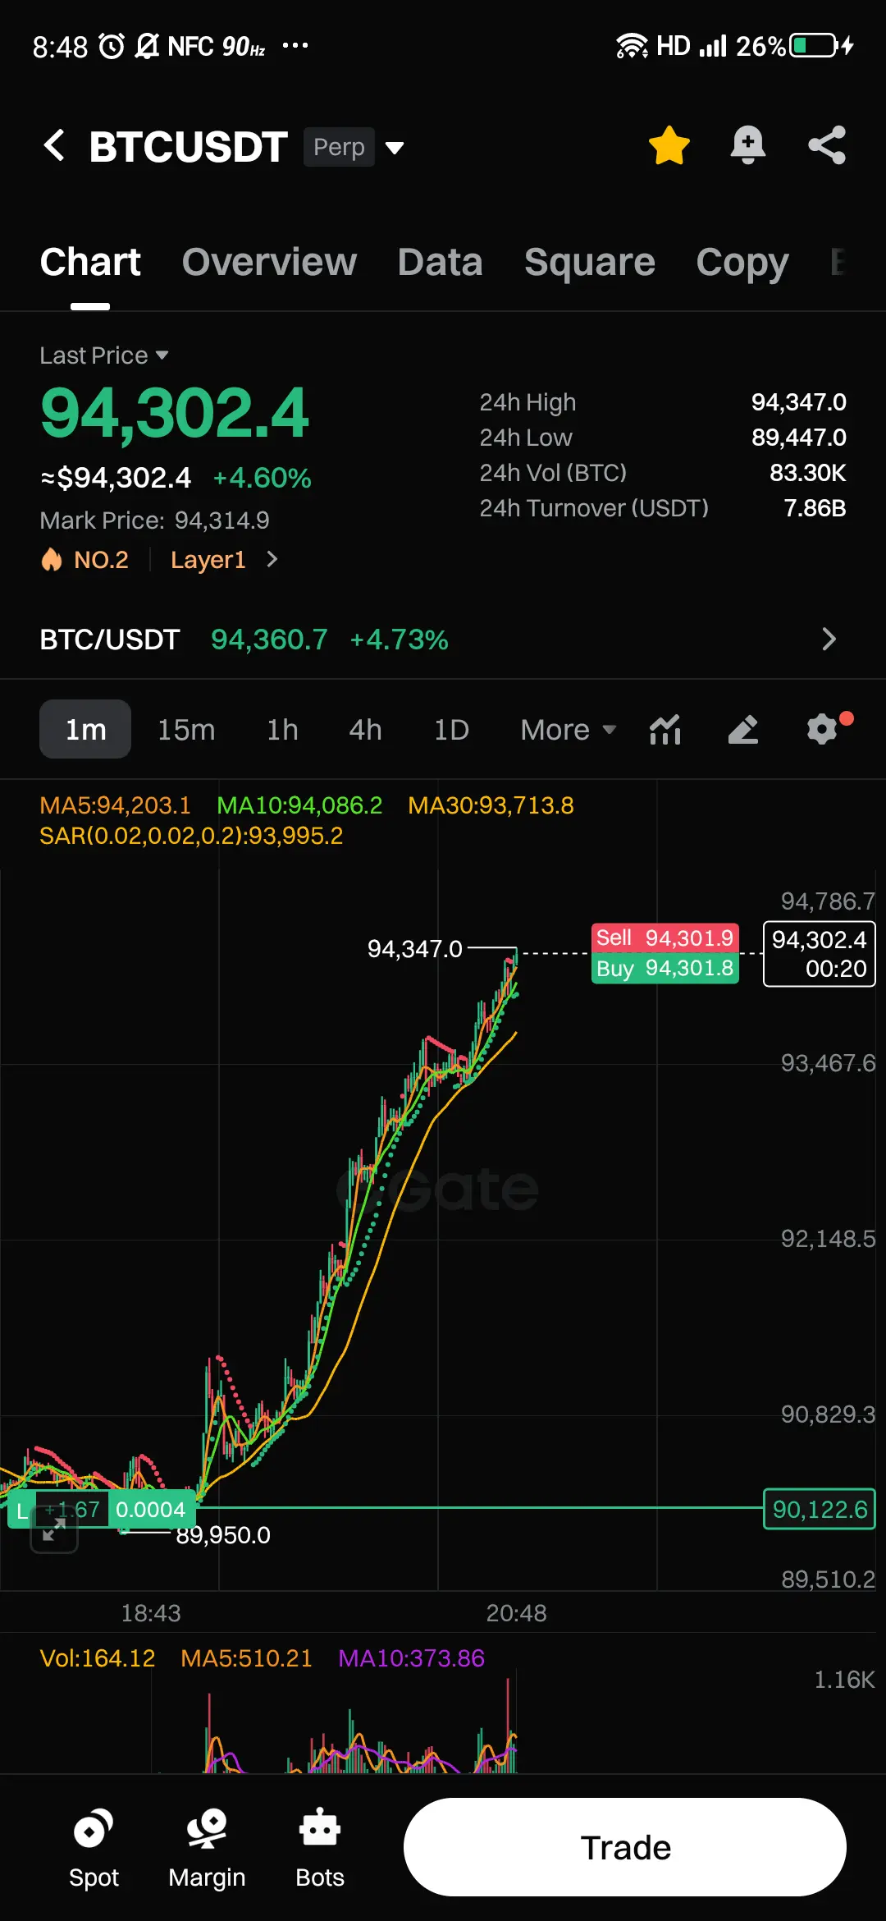Select the 1h timeframe
The image size is (886, 1921).
[282, 730]
